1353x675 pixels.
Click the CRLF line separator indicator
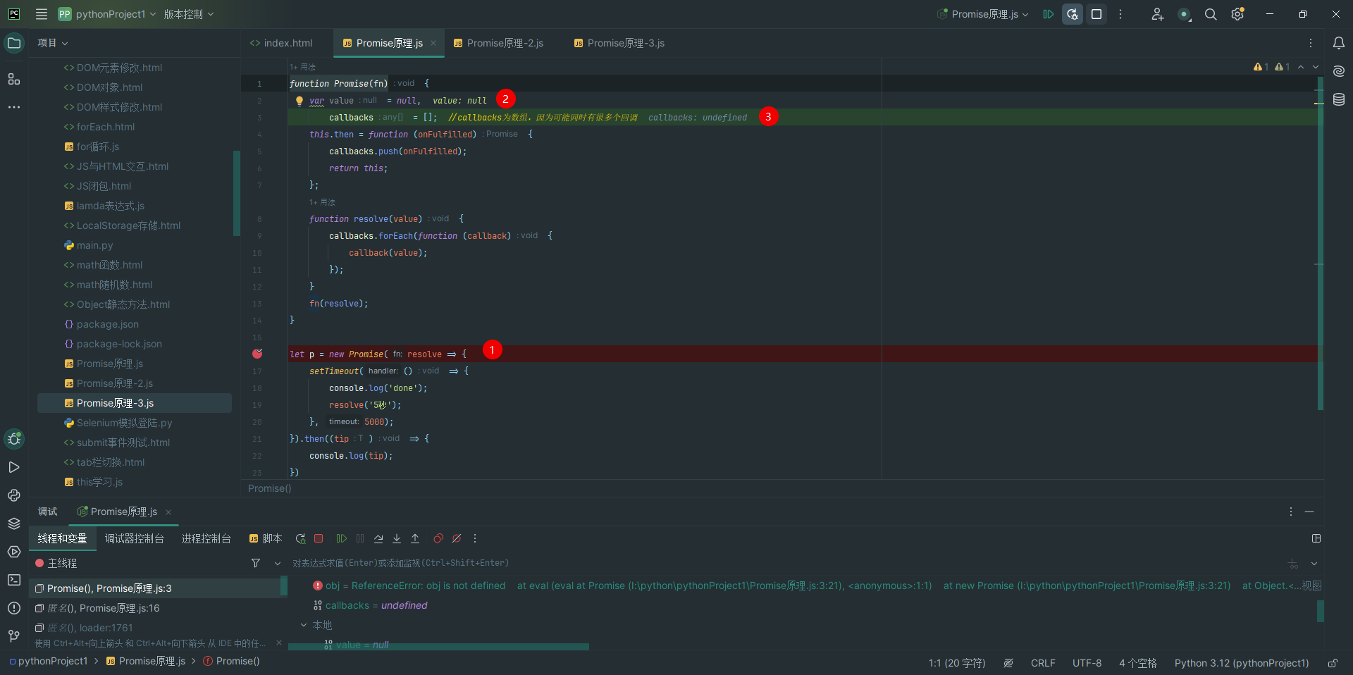coord(1043,663)
